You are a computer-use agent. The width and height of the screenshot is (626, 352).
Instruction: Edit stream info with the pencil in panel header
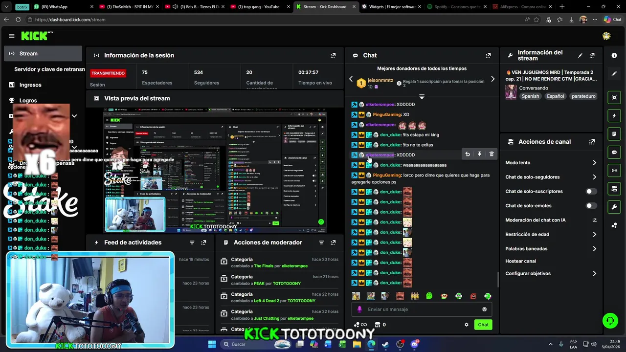pyautogui.click(x=580, y=55)
